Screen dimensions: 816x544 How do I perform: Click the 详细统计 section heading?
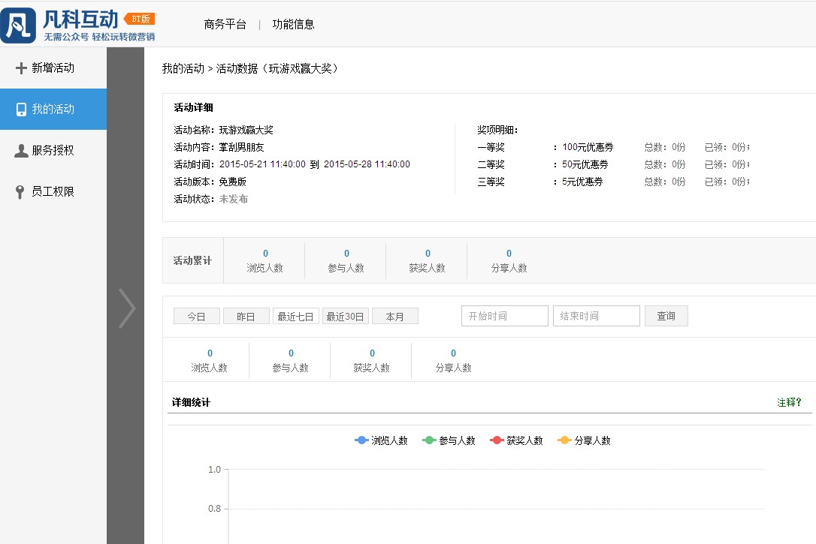[x=191, y=402]
